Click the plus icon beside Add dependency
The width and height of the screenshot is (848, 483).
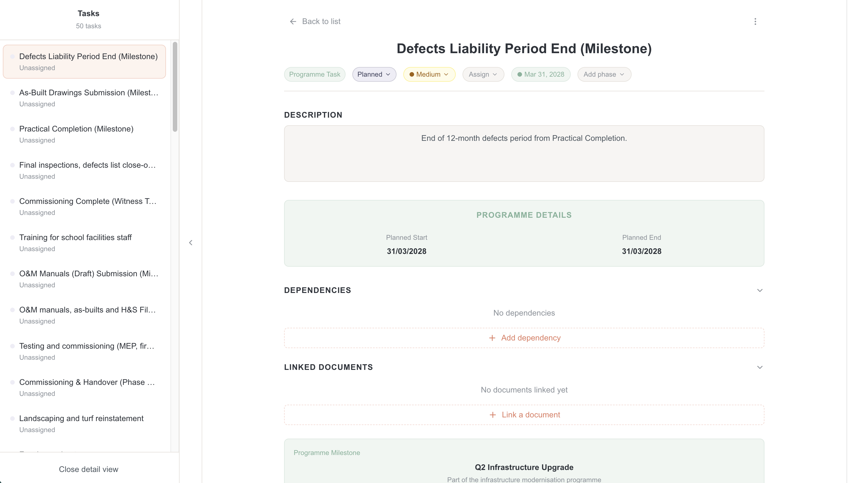[492, 338]
